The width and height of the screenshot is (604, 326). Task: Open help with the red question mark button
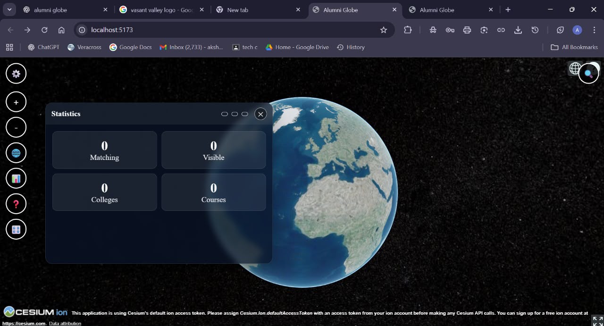(16, 204)
